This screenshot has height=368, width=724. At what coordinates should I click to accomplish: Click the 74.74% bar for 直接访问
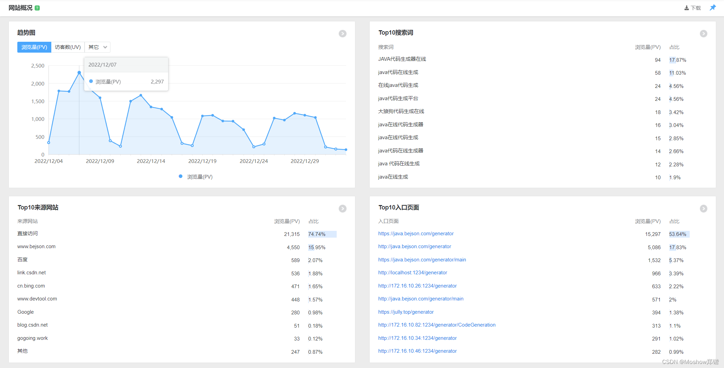[322, 234]
